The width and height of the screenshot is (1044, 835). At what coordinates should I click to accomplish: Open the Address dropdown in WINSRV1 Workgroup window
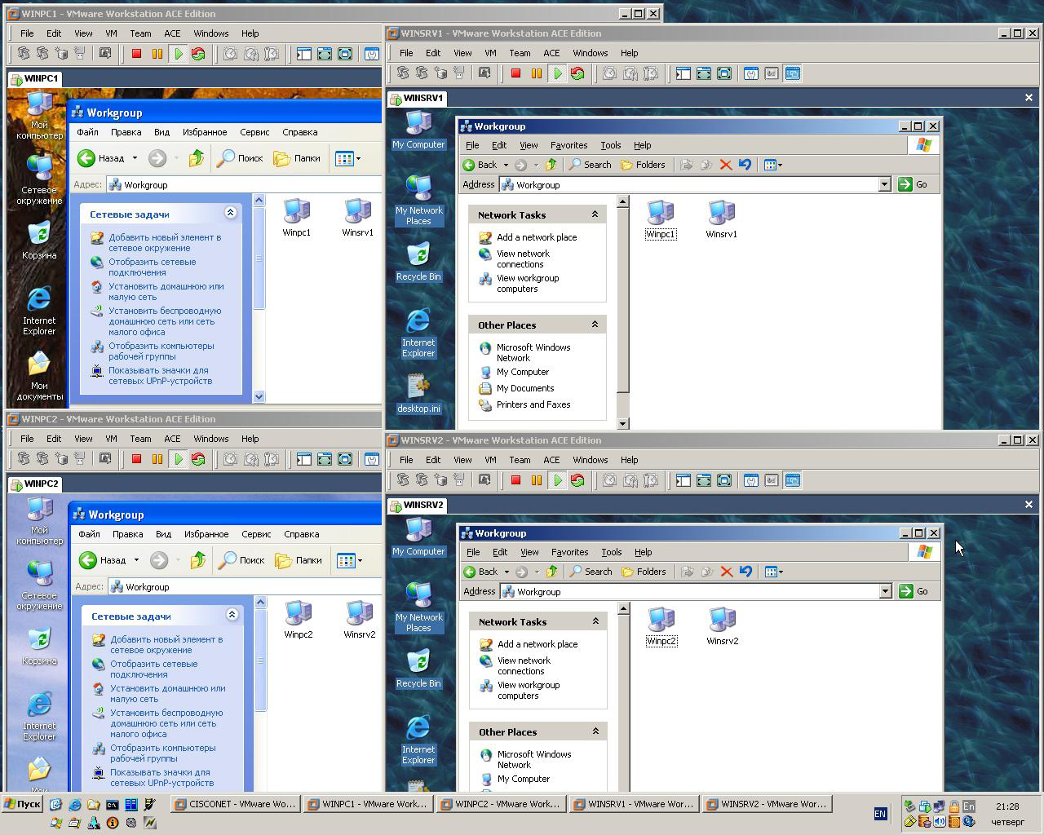pyautogui.click(x=884, y=185)
